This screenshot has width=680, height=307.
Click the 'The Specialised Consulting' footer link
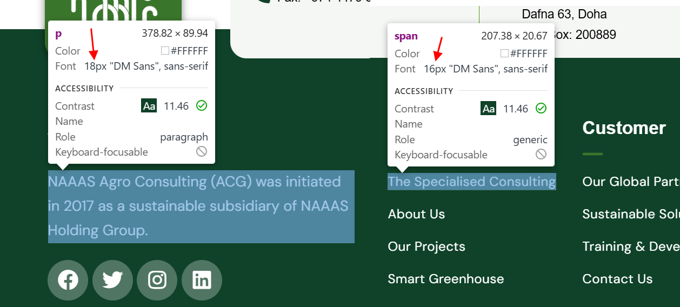(x=472, y=182)
